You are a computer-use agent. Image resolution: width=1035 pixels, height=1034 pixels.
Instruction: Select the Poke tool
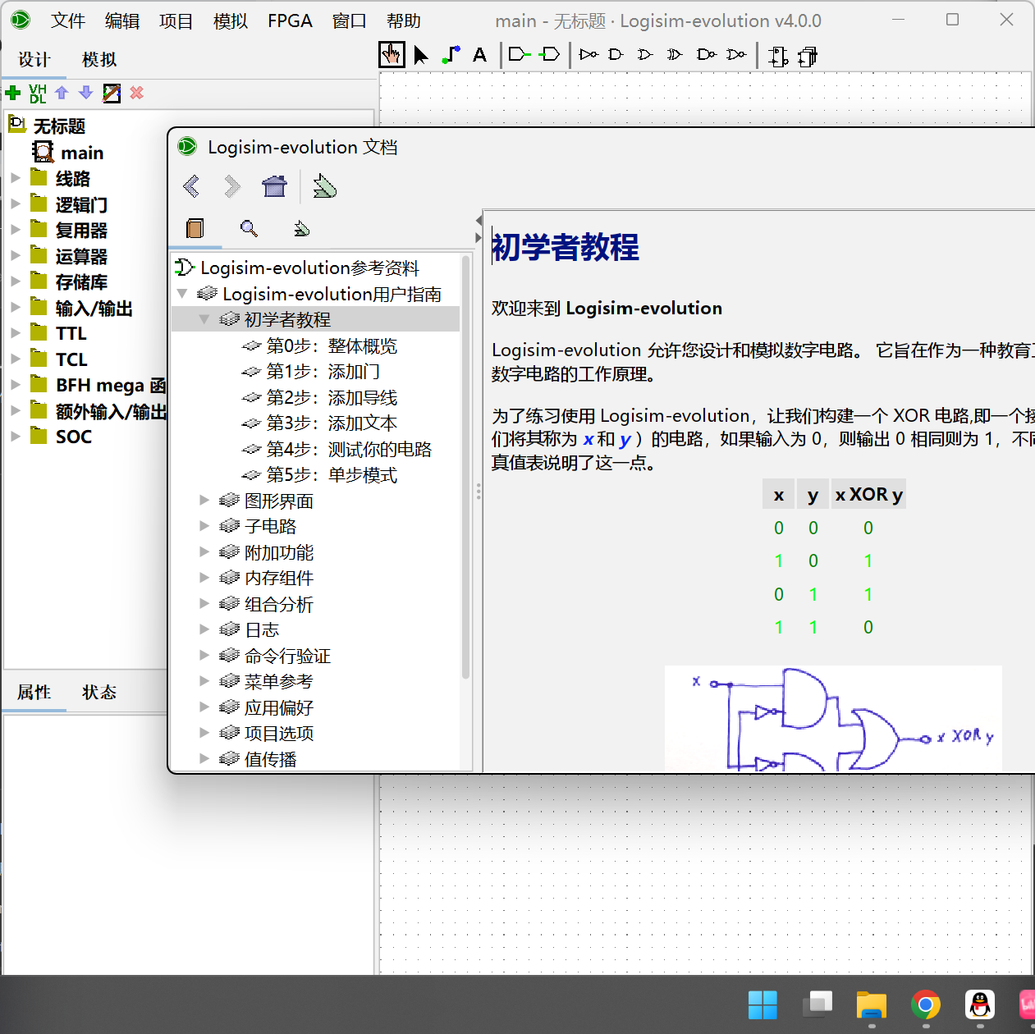pos(392,54)
